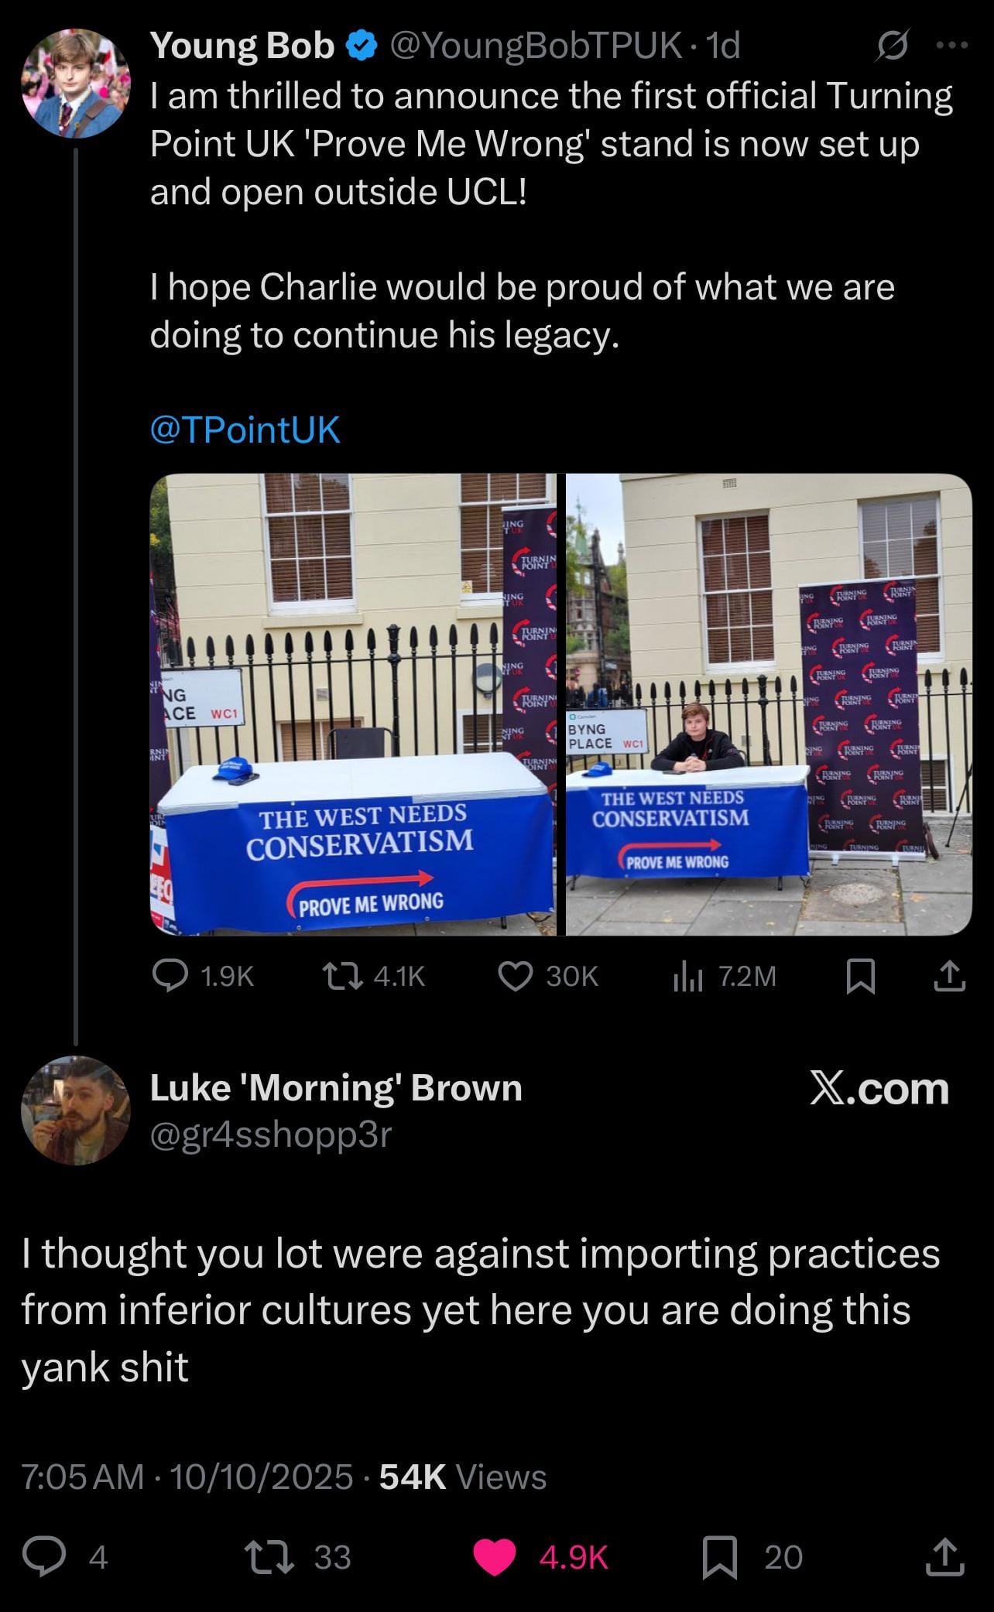The image size is (994, 1612).
Task: Share Luke Brown's post
Action: point(945,1556)
